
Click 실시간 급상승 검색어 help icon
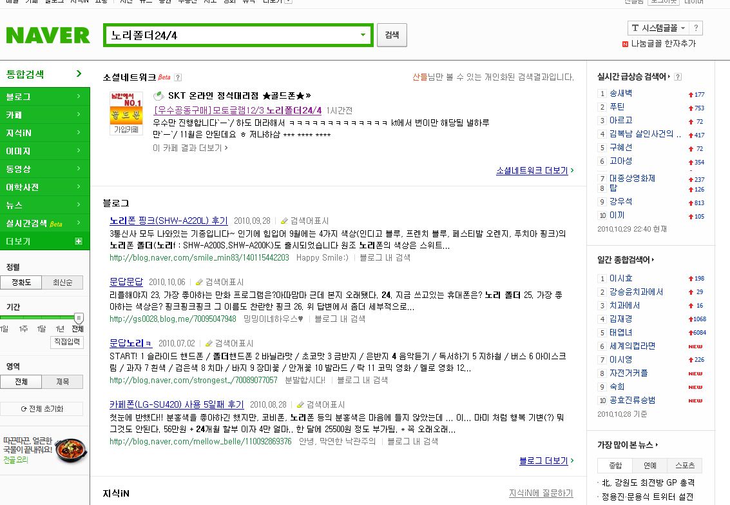[x=678, y=77]
